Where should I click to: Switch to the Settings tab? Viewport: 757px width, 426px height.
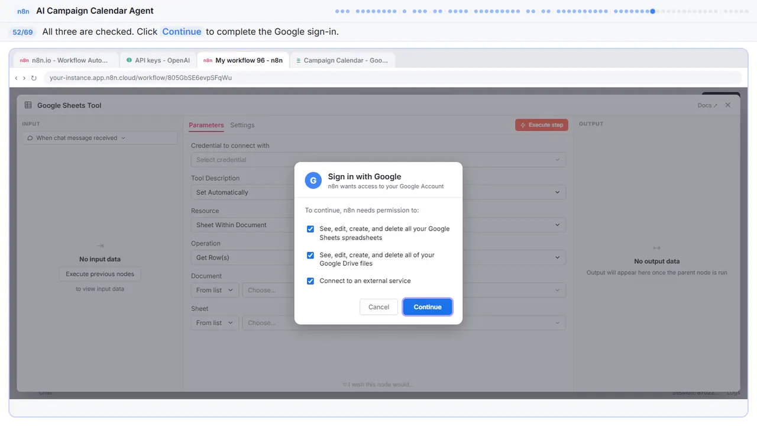click(242, 125)
